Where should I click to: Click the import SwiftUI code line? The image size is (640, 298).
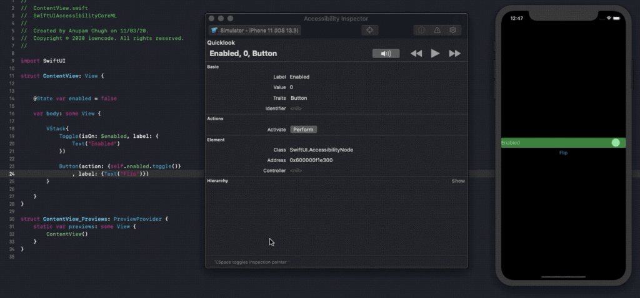[43, 60]
